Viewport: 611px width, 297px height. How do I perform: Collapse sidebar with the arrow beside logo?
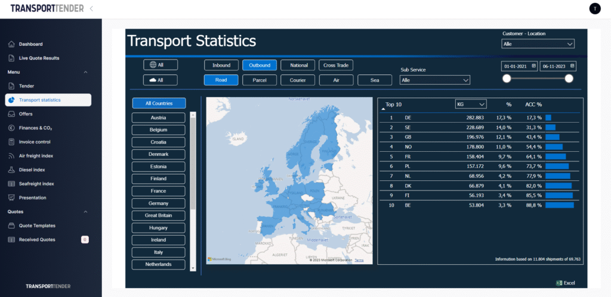pos(91,8)
